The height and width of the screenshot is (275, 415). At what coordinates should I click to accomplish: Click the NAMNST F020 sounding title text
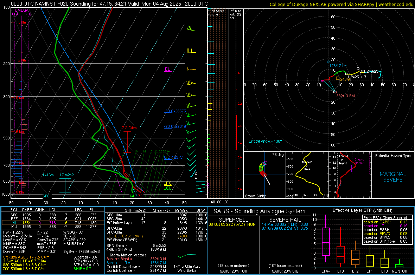[109, 4]
